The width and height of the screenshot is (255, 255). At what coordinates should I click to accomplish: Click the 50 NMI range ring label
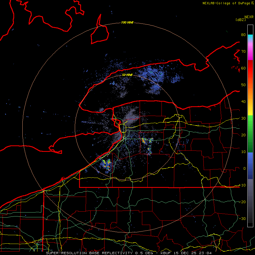[x=127, y=75]
